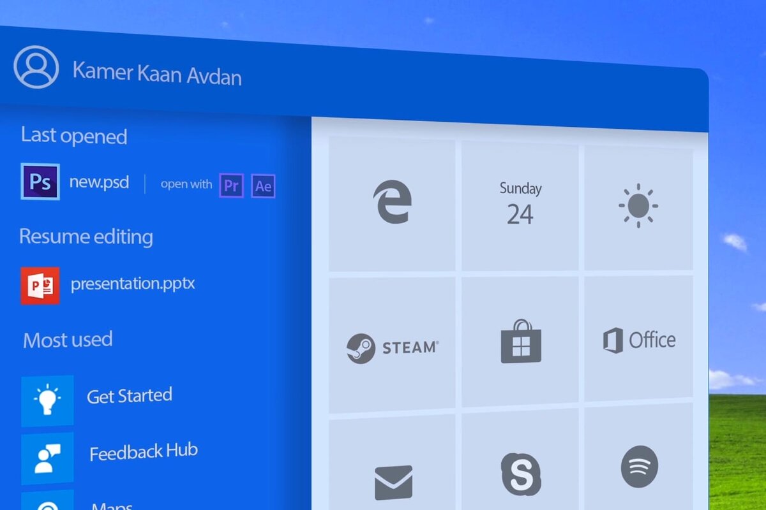Click the PowerPoint icon beside presentation.pptx
766x510 pixels.
[x=40, y=285]
